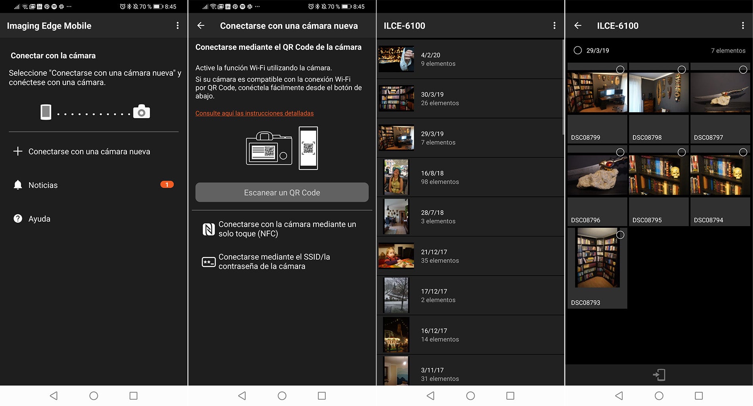Tap the SSID password connection icon
Viewport: 753px width, 406px height.
[x=208, y=262]
